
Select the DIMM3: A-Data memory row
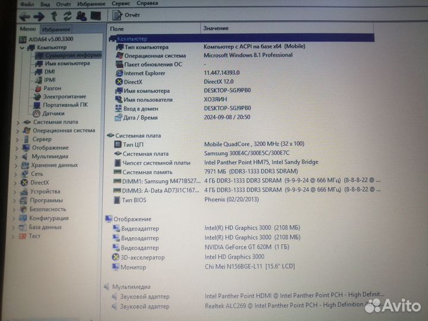pos(247,190)
